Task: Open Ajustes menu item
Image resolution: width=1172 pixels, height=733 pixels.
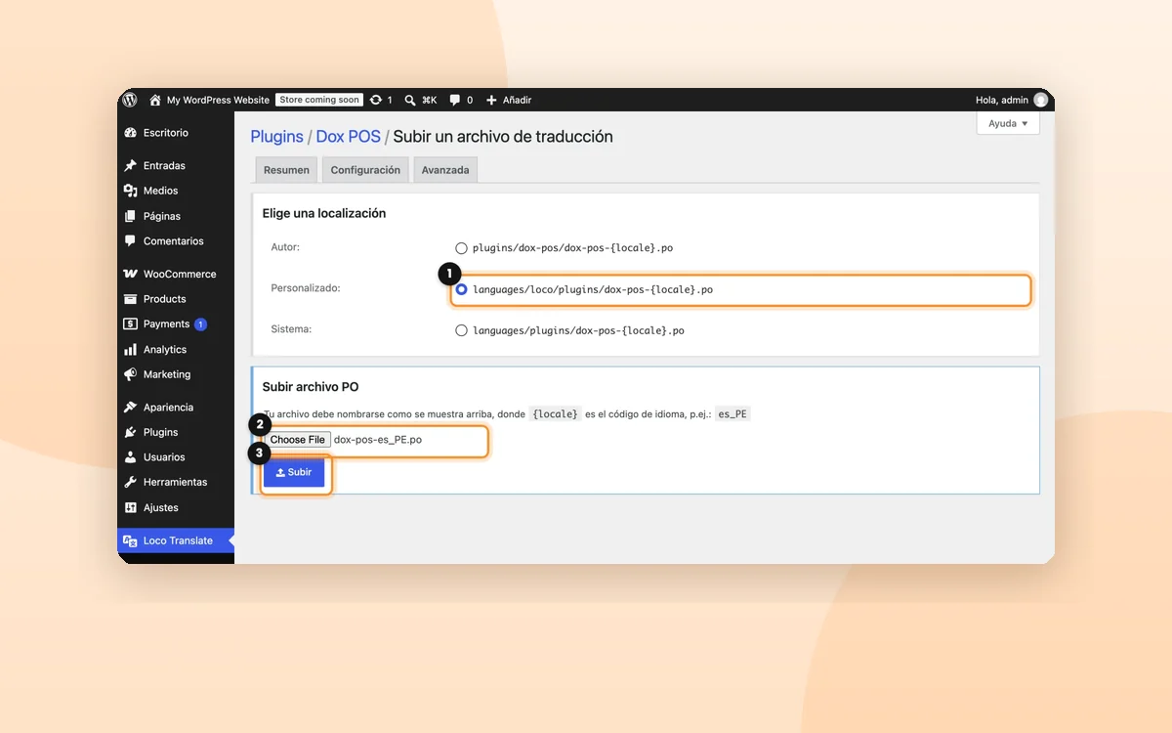Action: point(176,507)
